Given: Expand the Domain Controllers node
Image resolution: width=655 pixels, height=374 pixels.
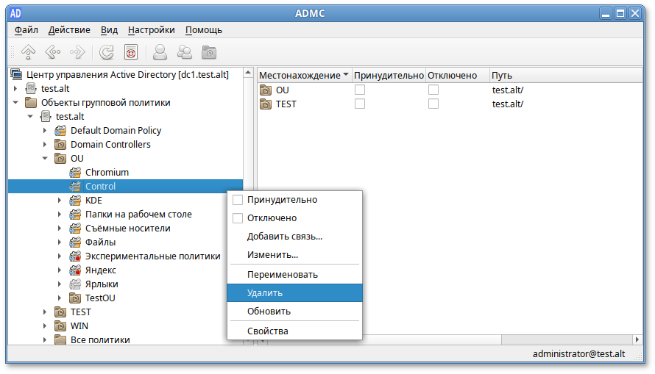Looking at the screenshot, I should tap(45, 145).
